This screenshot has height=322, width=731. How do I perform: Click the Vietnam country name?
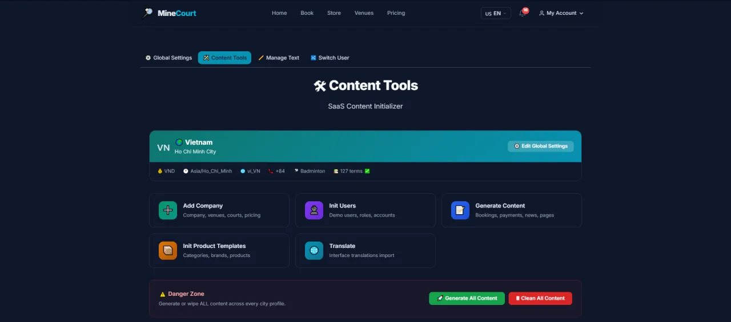tap(199, 142)
